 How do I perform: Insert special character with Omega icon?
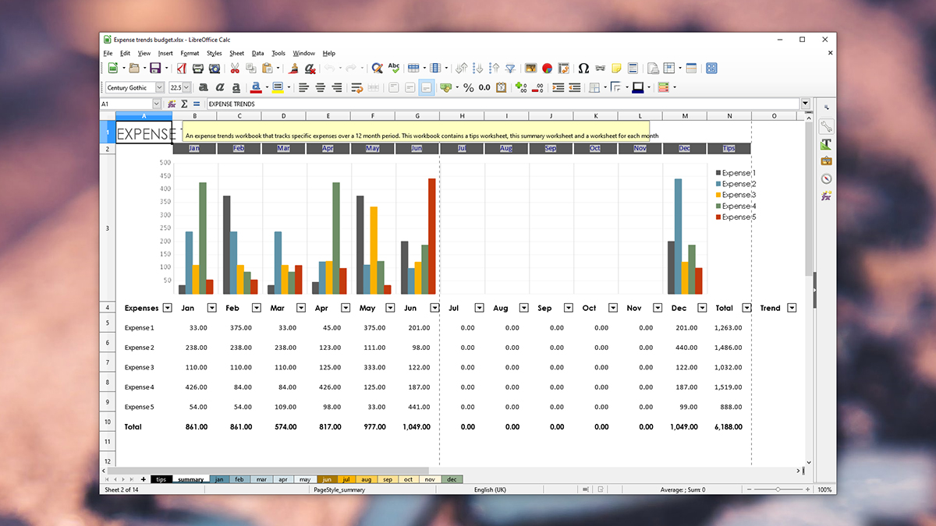pos(583,69)
